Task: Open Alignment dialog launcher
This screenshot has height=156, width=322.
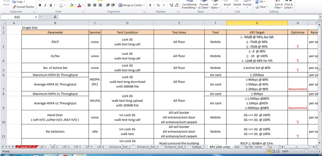Action: (x=145, y=12)
